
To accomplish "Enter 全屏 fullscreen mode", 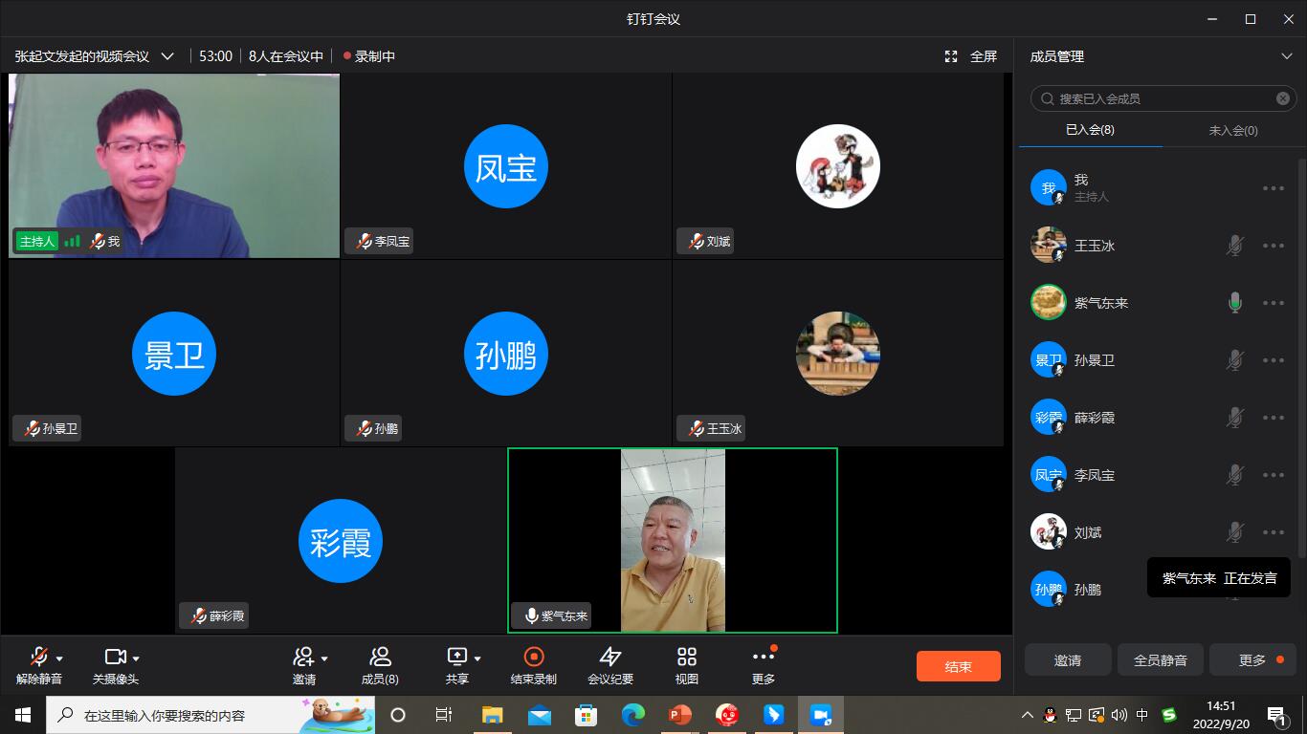I will 971,56.
